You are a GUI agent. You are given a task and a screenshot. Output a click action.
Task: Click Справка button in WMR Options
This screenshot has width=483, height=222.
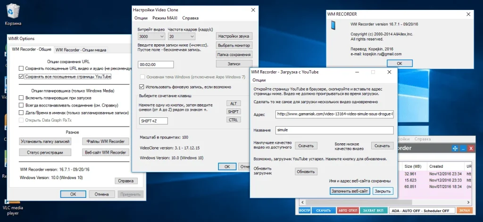[126, 181]
